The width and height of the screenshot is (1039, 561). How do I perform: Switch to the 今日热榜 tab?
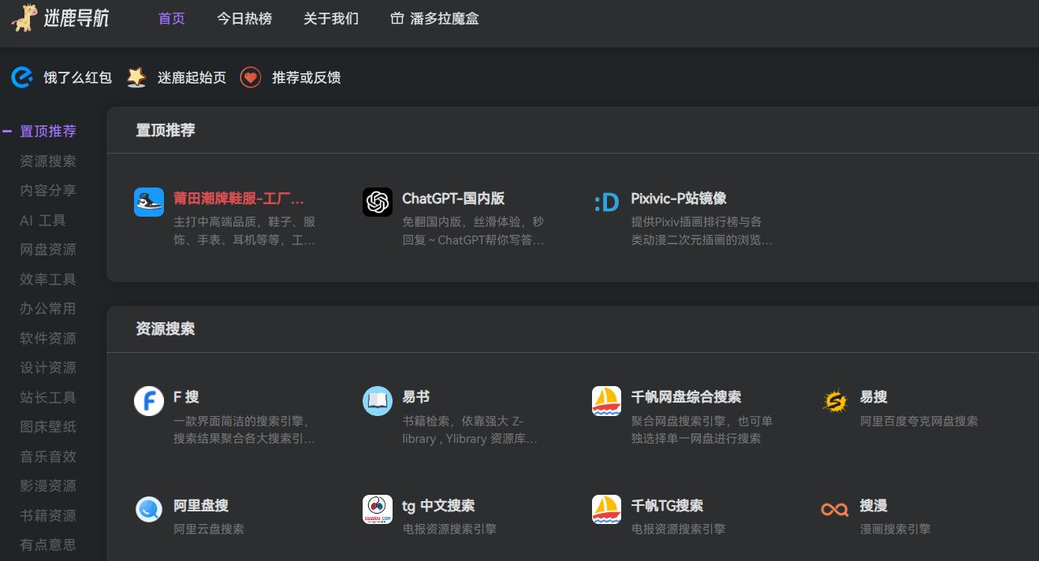click(244, 18)
